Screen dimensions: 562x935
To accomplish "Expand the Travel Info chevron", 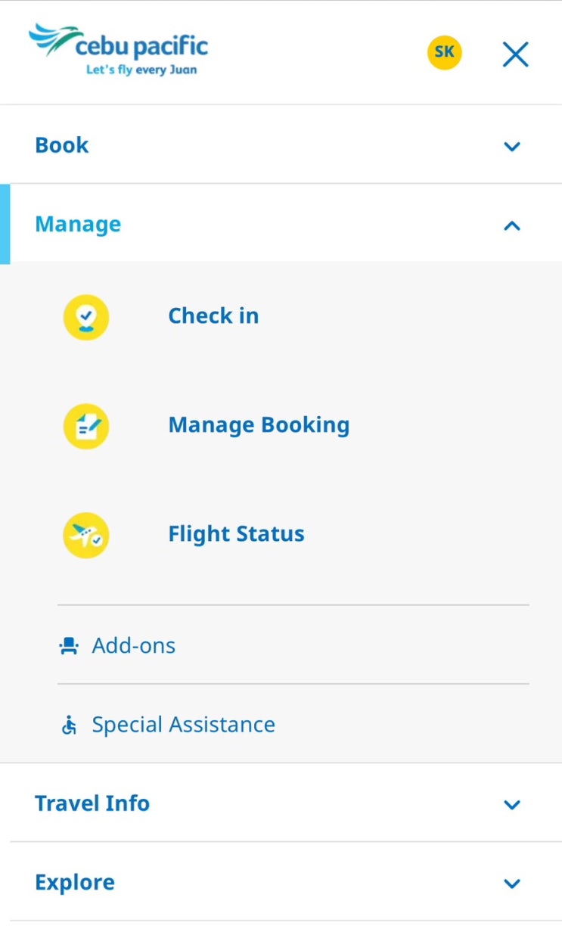I will pyautogui.click(x=512, y=804).
